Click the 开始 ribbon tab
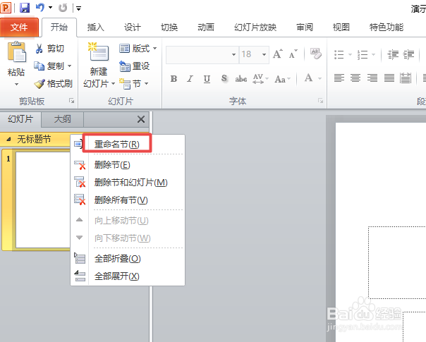 [x=59, y=28]
